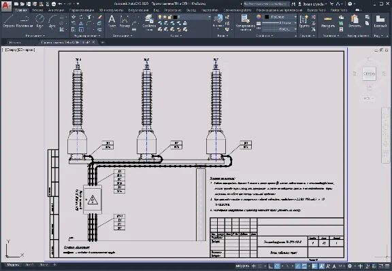Viewport: 392px width, 271px height.
Task: Click the Open file icon in quick access toolbar
Action: click(22, 4)
